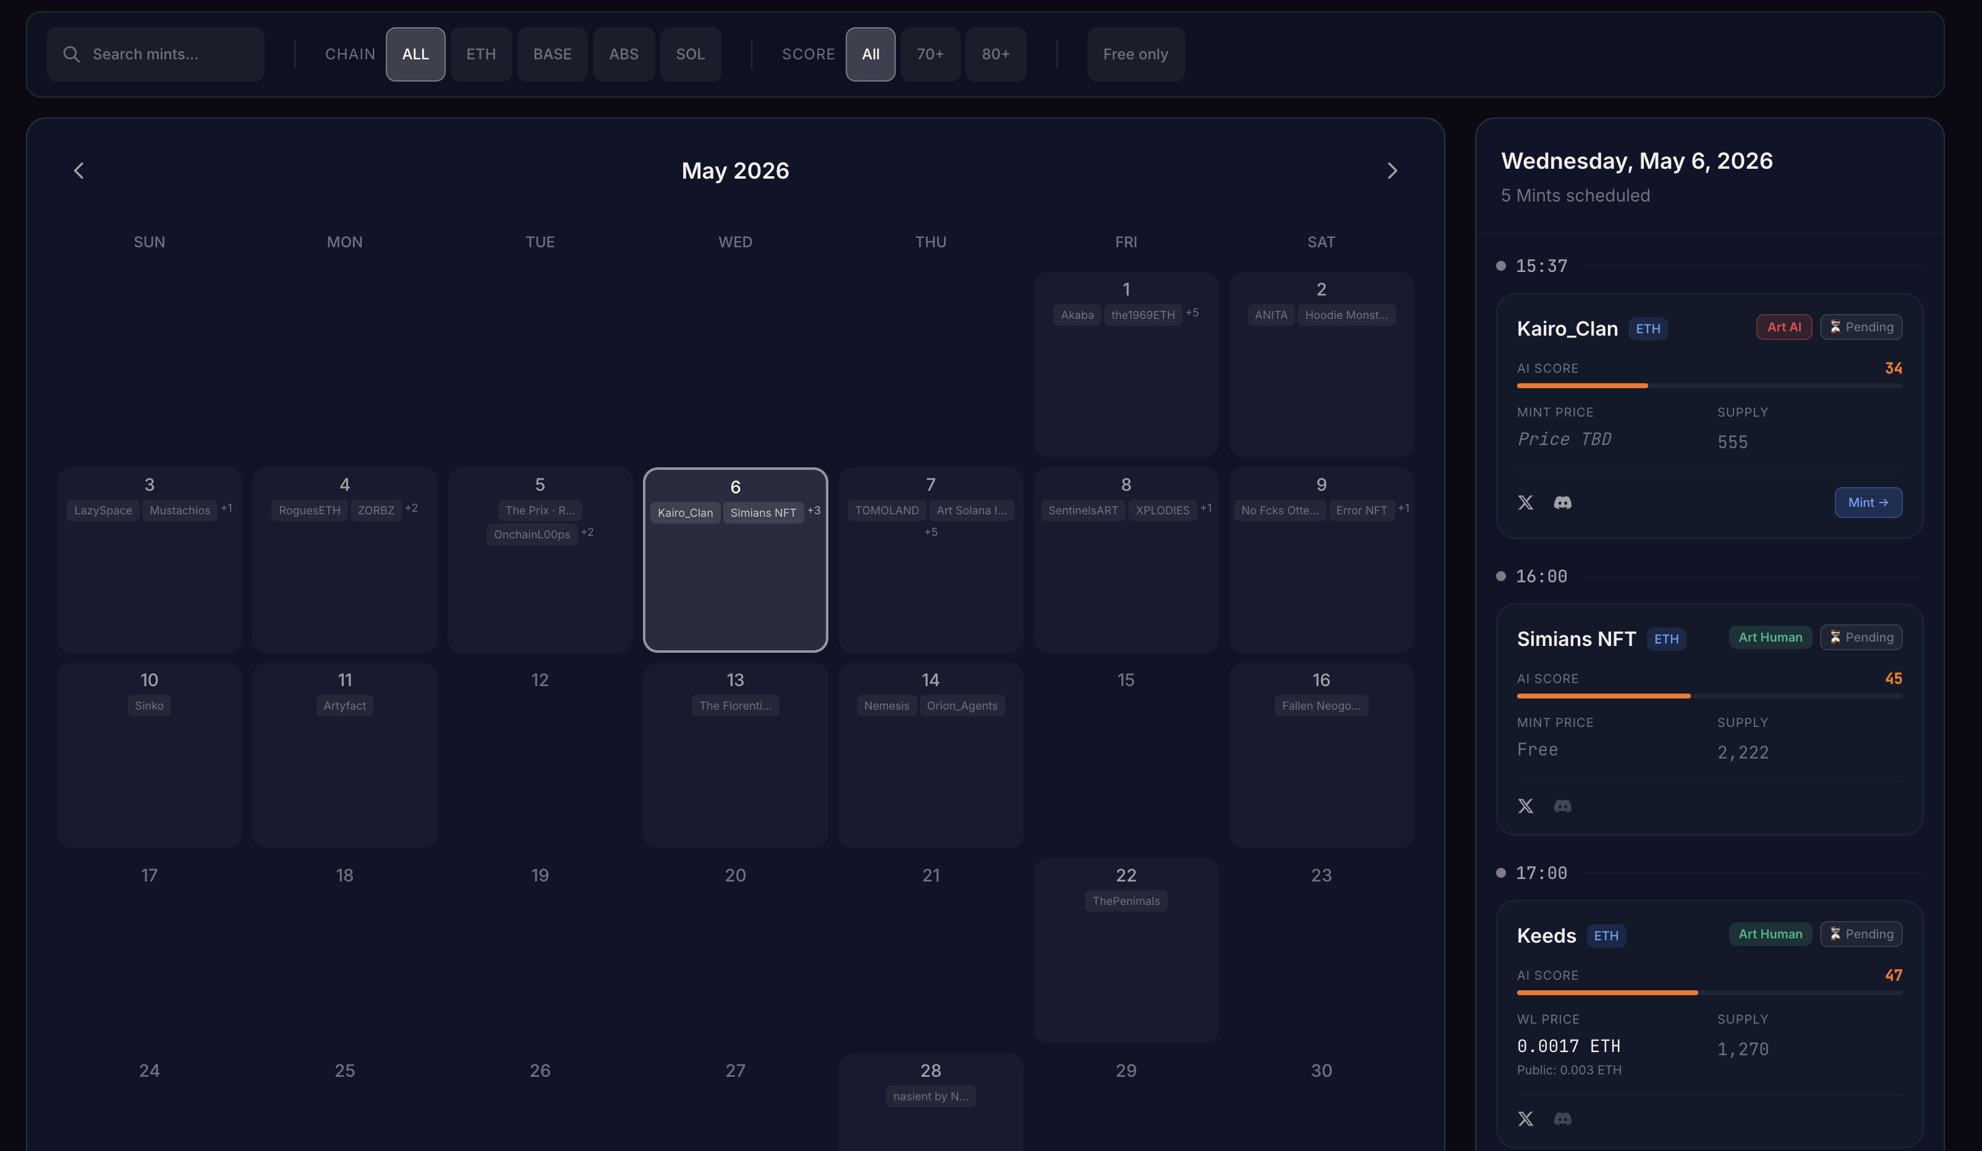Select May 22 calendar day

[x=1126, y=951]
